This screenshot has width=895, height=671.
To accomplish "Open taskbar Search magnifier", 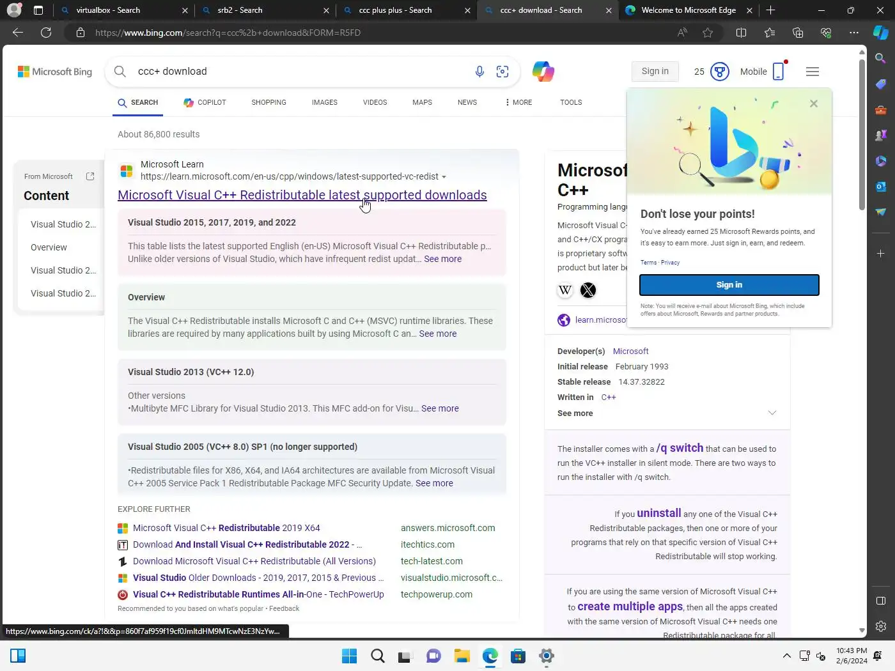I will tap(377, 656).
